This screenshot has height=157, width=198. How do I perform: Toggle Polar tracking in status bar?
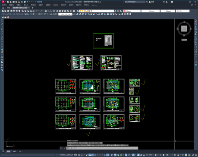point(95,155)
